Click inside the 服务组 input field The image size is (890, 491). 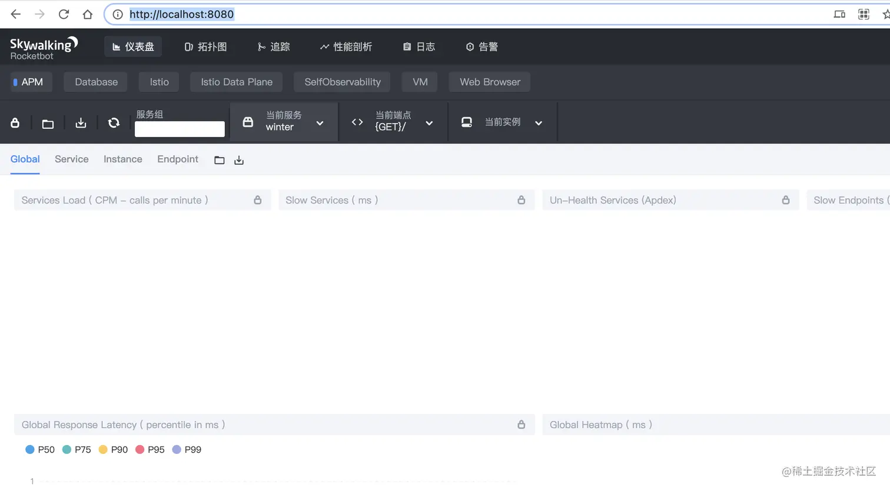point(180,129)
